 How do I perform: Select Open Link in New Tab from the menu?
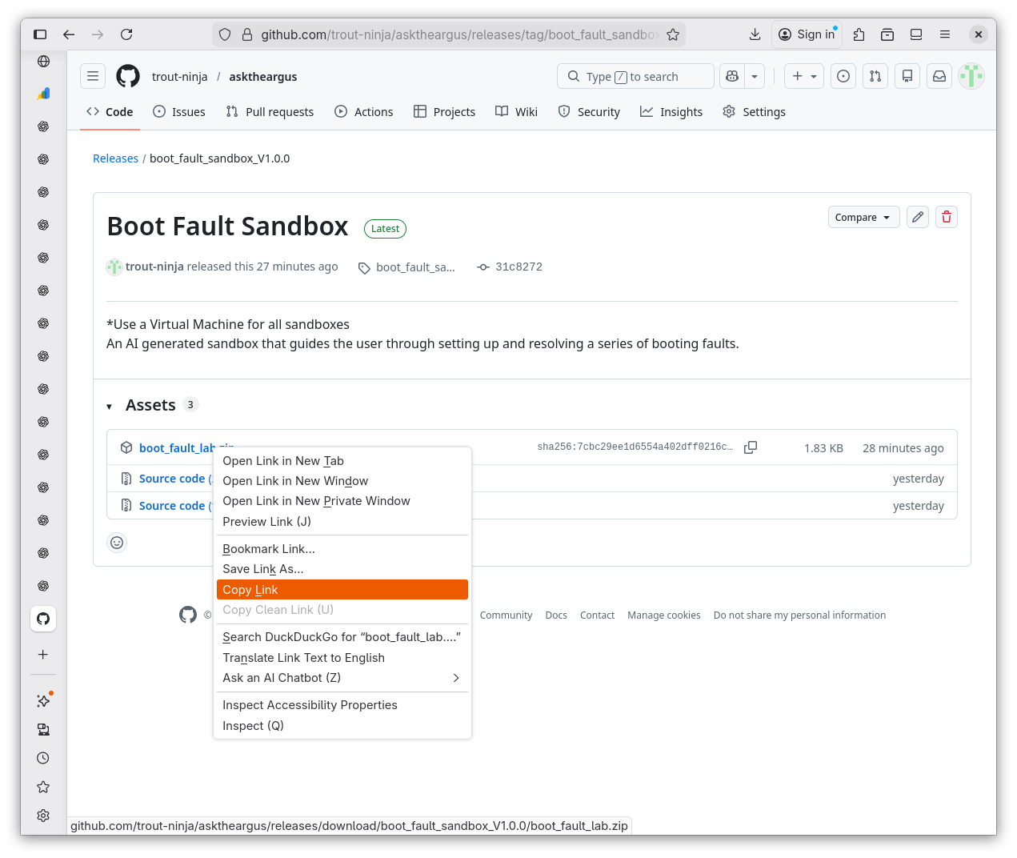[283, 461]
